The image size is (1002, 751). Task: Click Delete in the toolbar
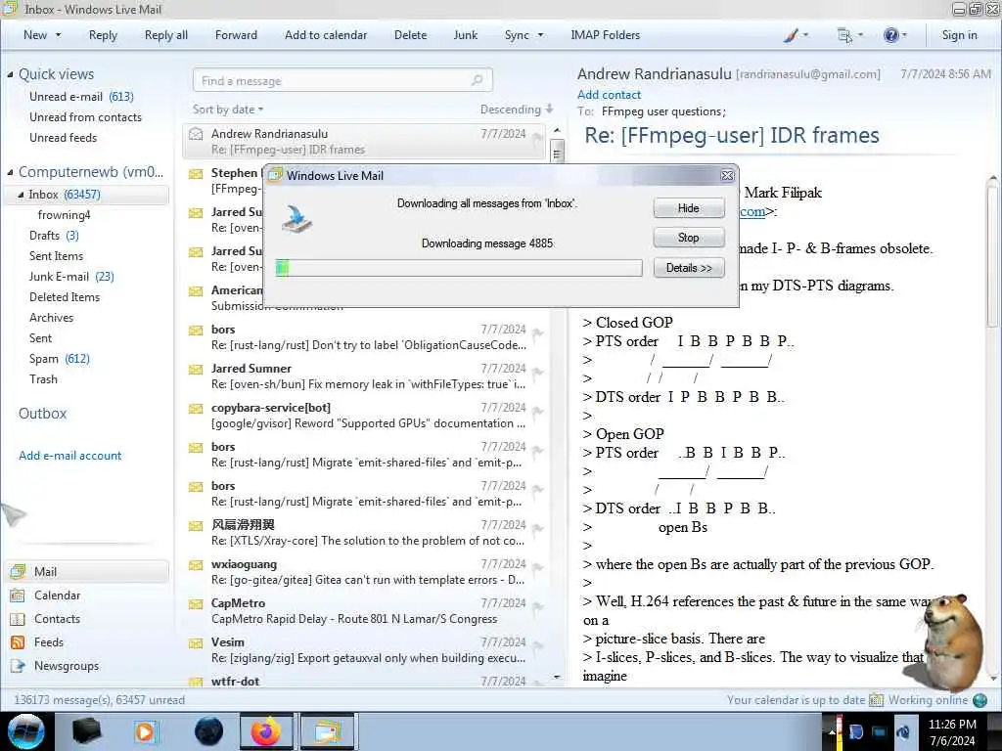click(x=410, y=35)
